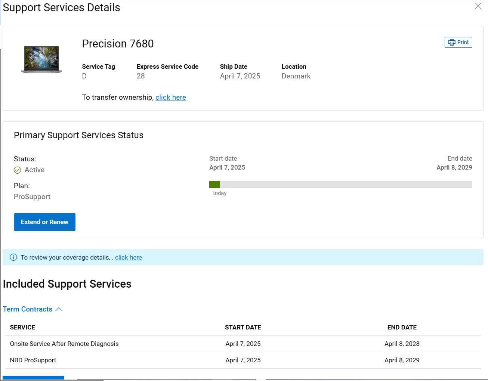Click the 'today' marker label
This screenshot has width=488, height=381.
(220, 193)
